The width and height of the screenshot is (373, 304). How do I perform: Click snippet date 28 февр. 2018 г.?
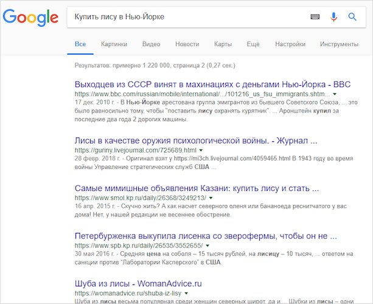(x=97, y=159)
